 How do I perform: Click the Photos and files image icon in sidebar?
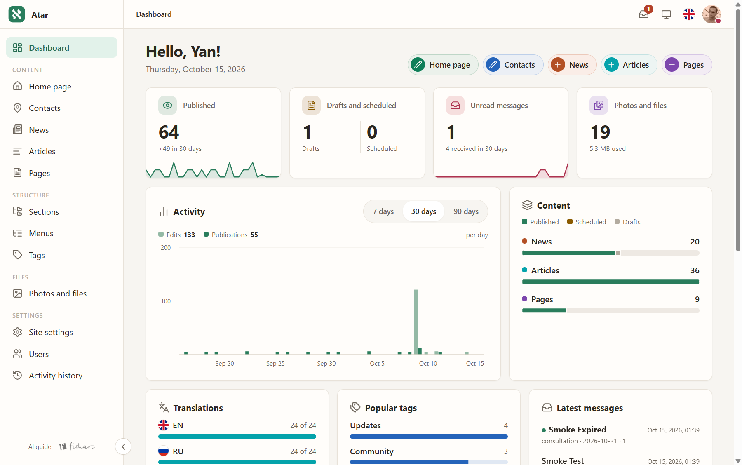point(17,294)
